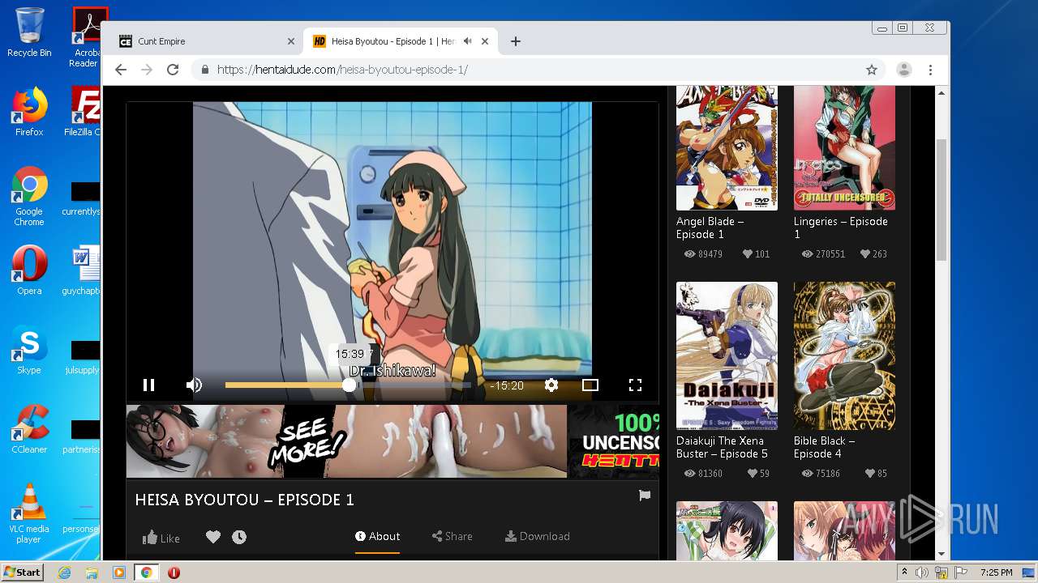1038x583 pixels.
Task: Go back in the Chrome browser
Action: (x=121, y=70)
